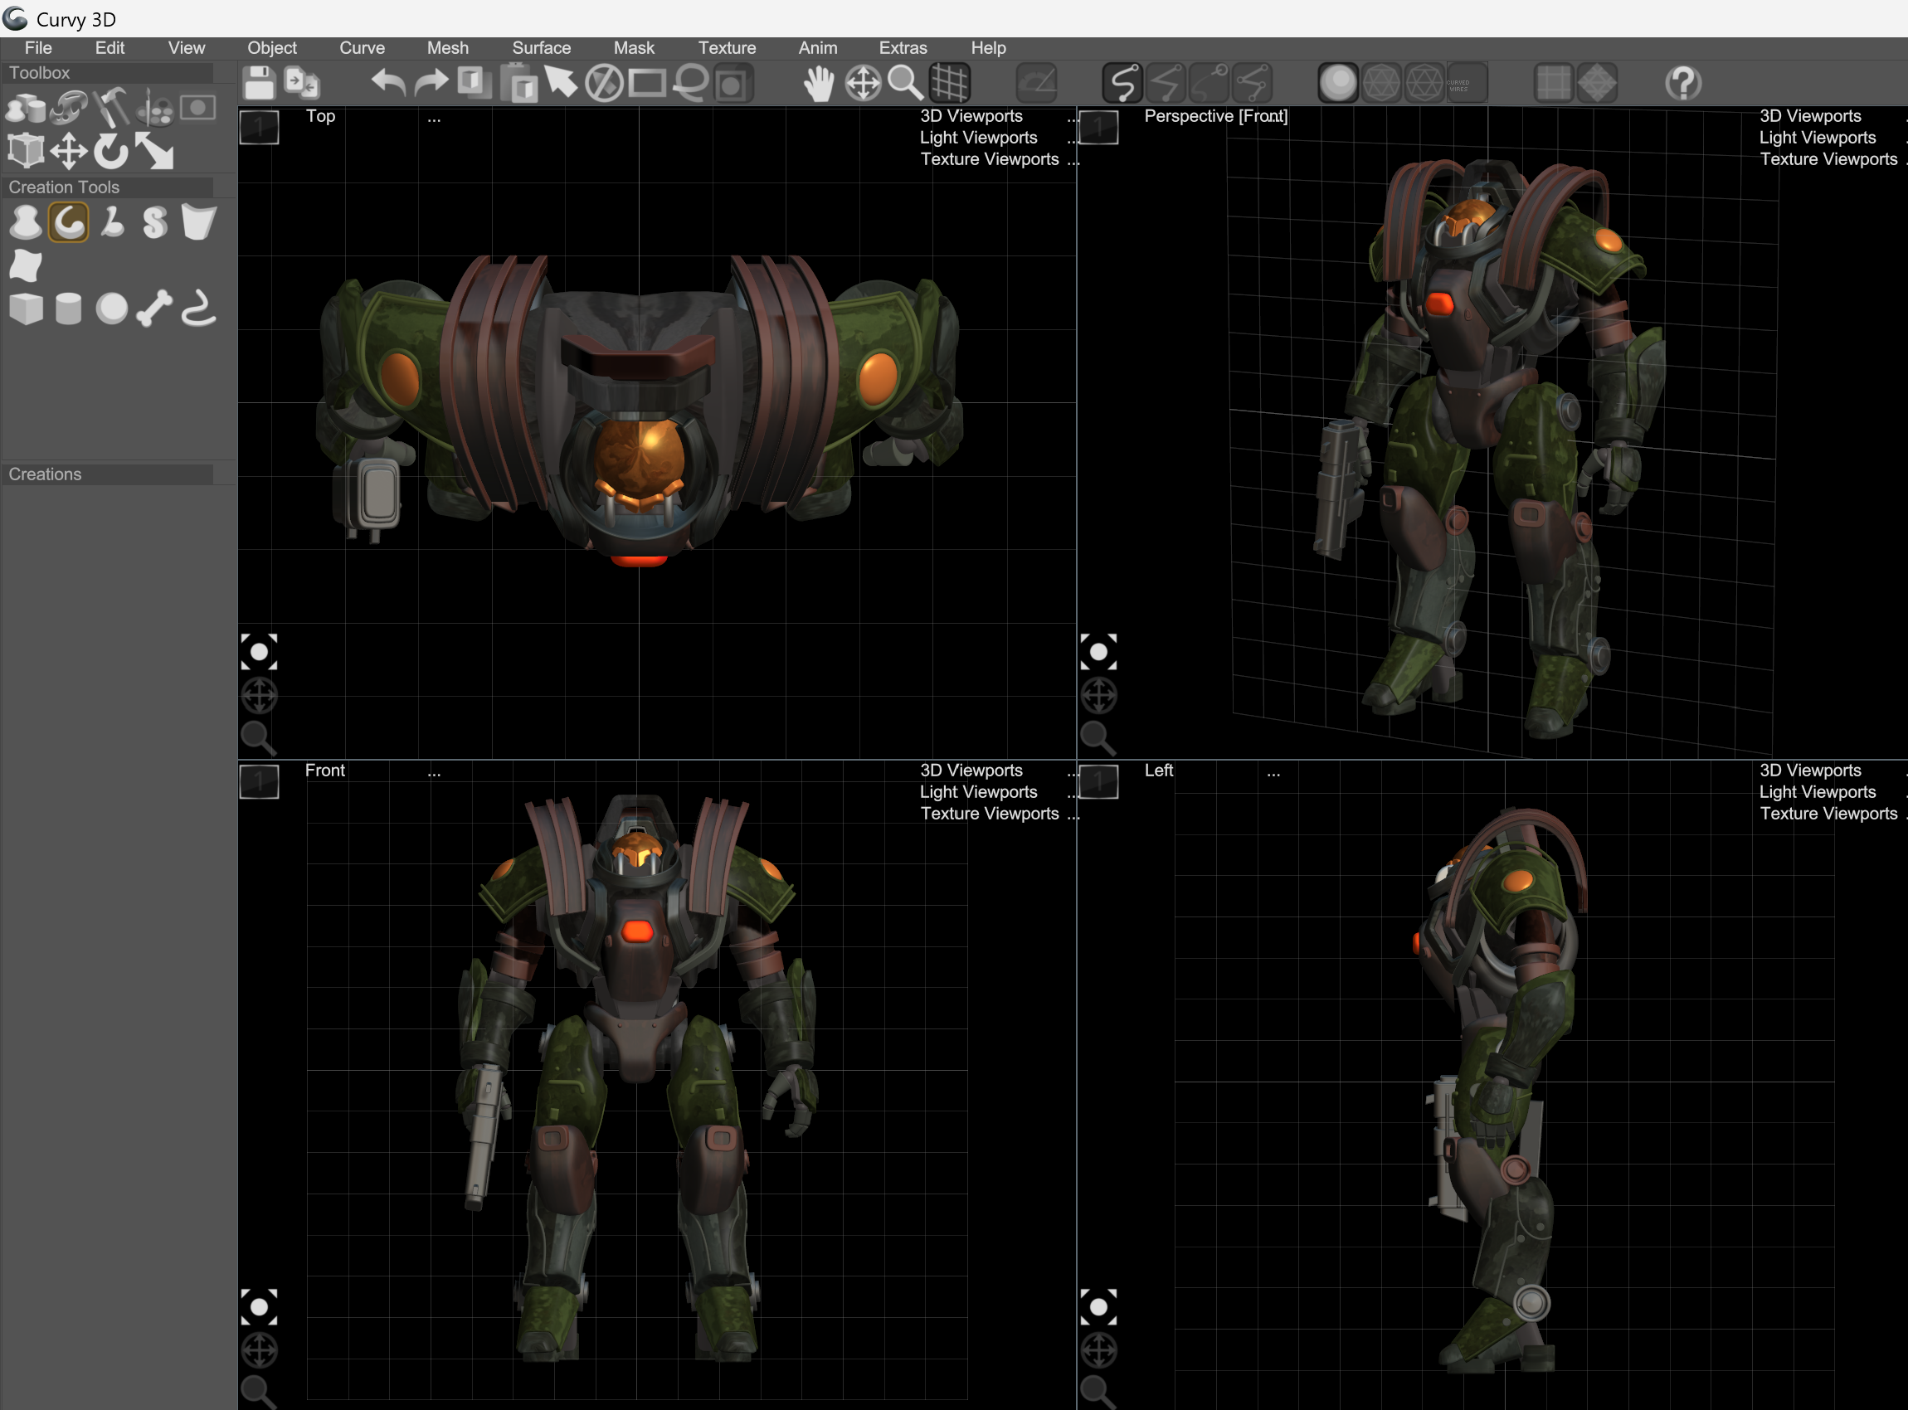Open the sculpting toolbox group
Screen dimensions: 1908x1410
68,109
